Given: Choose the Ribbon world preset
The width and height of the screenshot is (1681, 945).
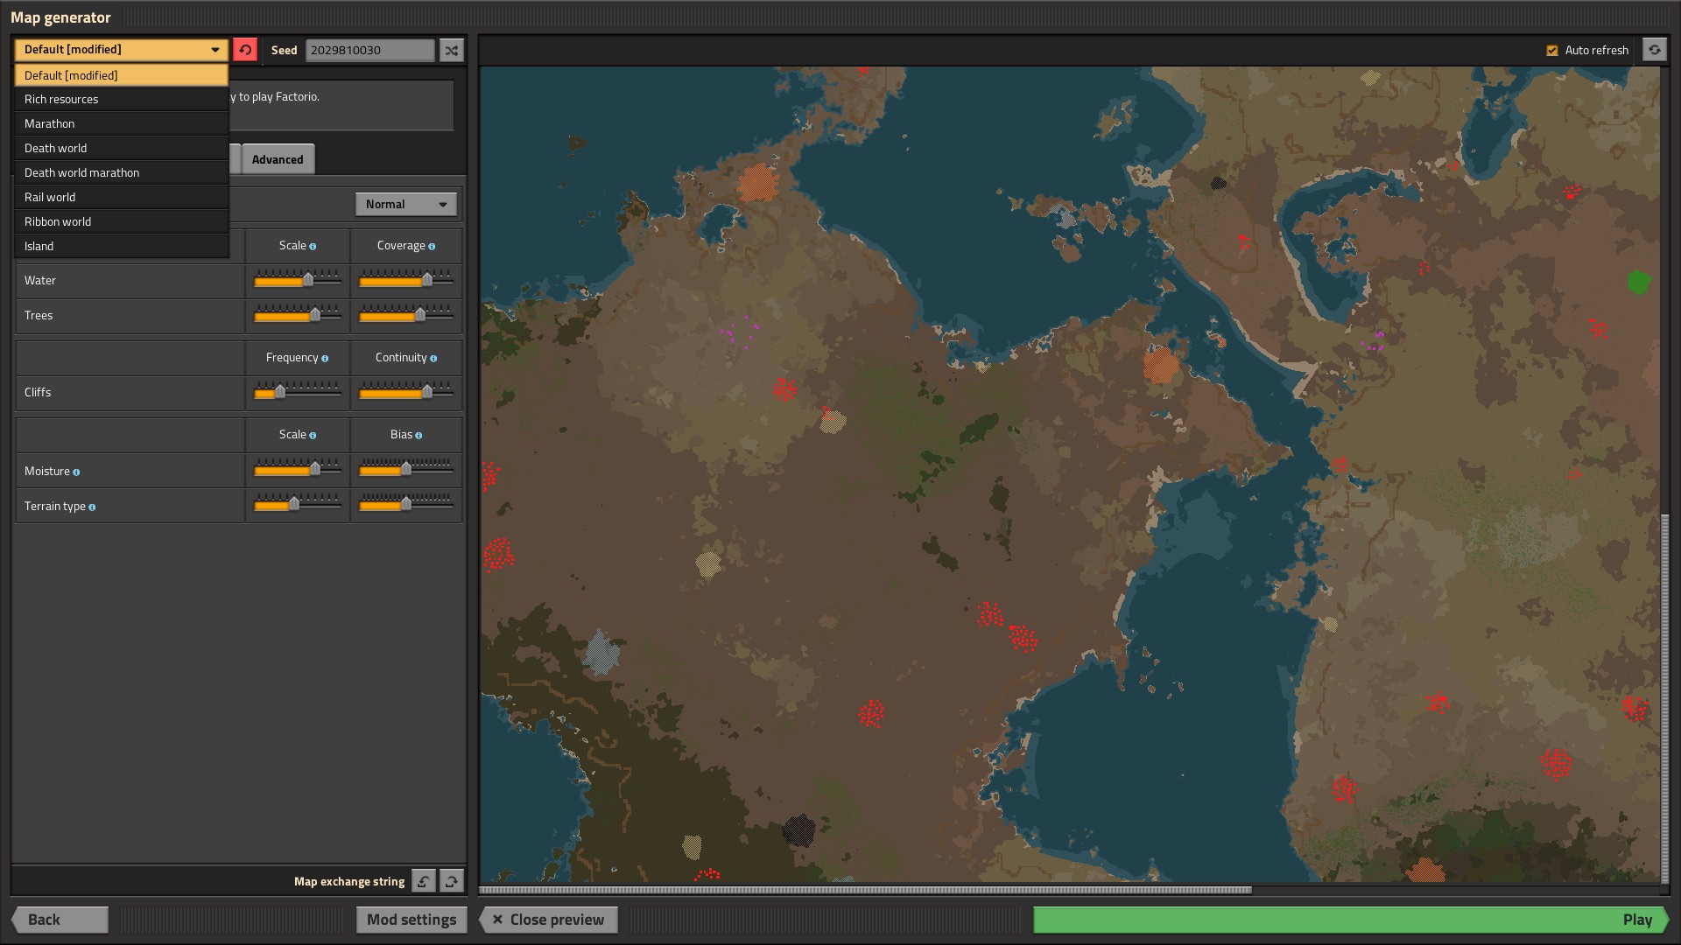Looking at the screenshot, I should [x=122, y=221].
